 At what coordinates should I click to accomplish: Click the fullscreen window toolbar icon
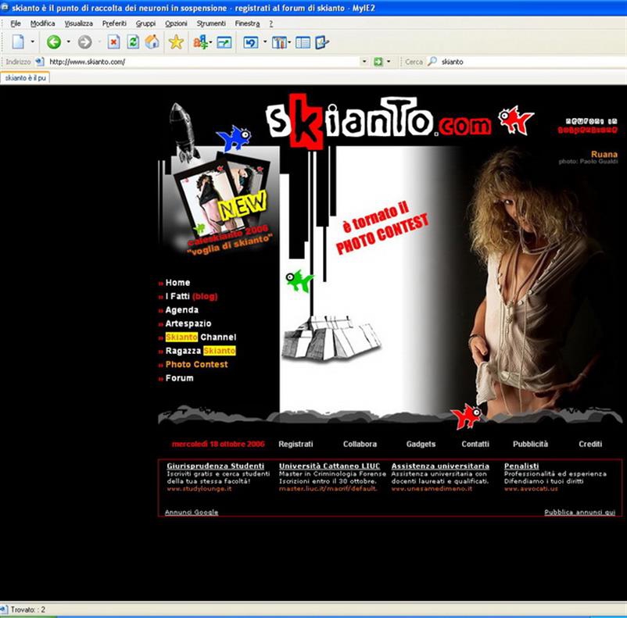pos(224,41)
